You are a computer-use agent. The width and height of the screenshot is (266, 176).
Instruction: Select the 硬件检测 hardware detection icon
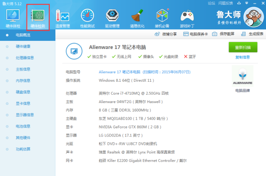38,16
